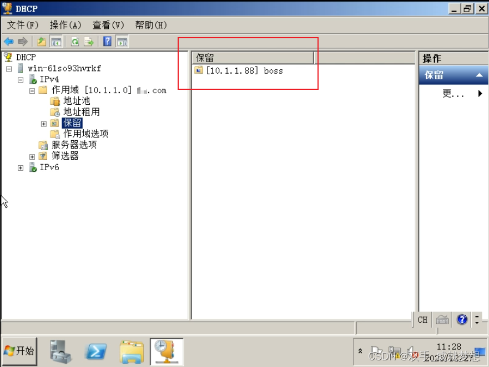Click the Export list toolbar icon
The height and width of the screenshot is (367, 489).
(89, 42)
